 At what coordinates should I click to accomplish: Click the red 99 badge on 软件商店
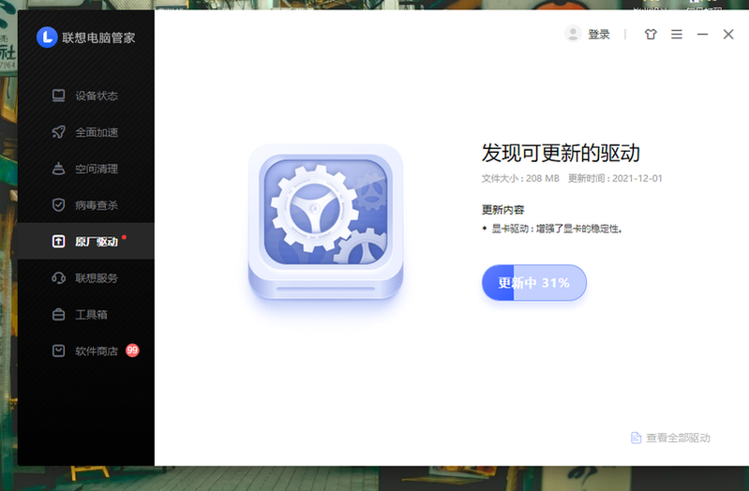pos(132,350)
